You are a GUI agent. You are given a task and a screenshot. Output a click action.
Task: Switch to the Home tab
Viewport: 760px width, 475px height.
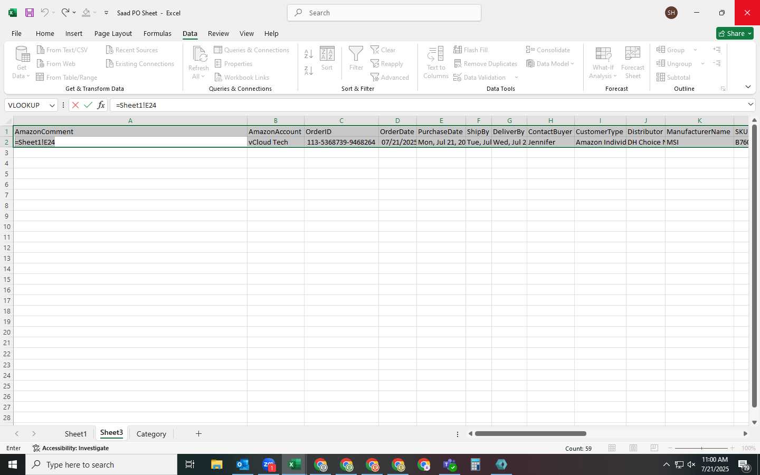tap(45, 33)
